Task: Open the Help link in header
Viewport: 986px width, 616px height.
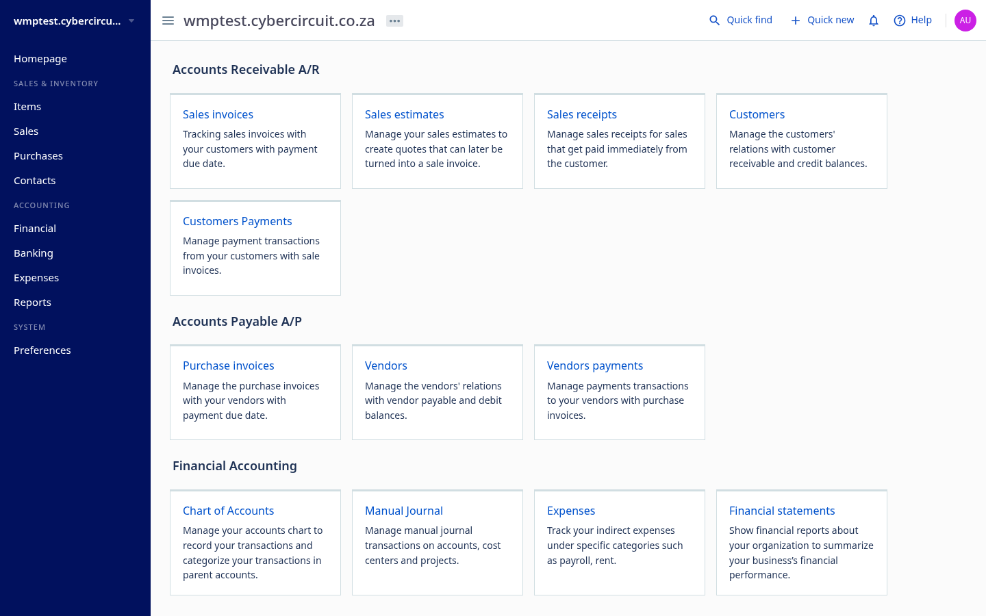Action: [x=913, y=21]
